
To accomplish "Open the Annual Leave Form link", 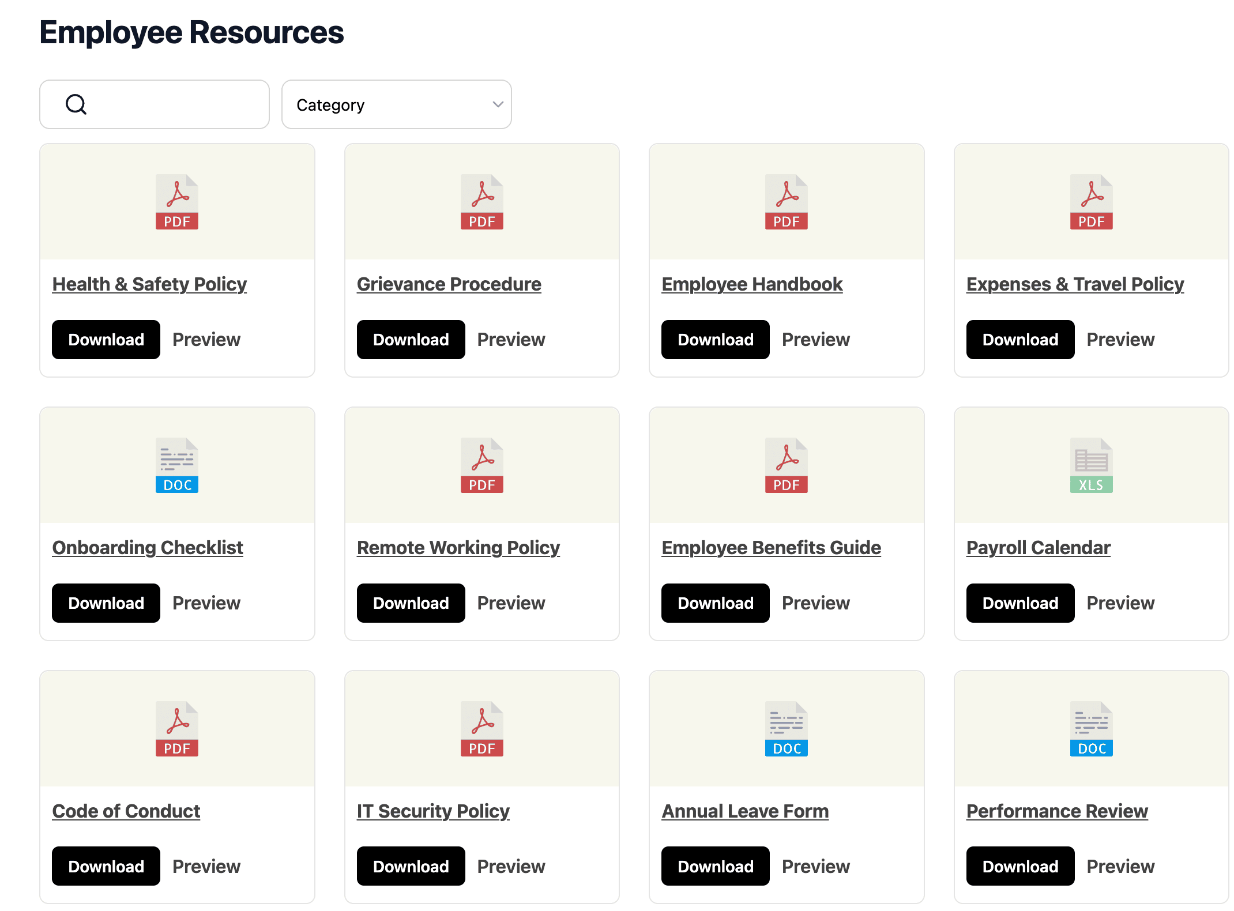I will 745,811.
